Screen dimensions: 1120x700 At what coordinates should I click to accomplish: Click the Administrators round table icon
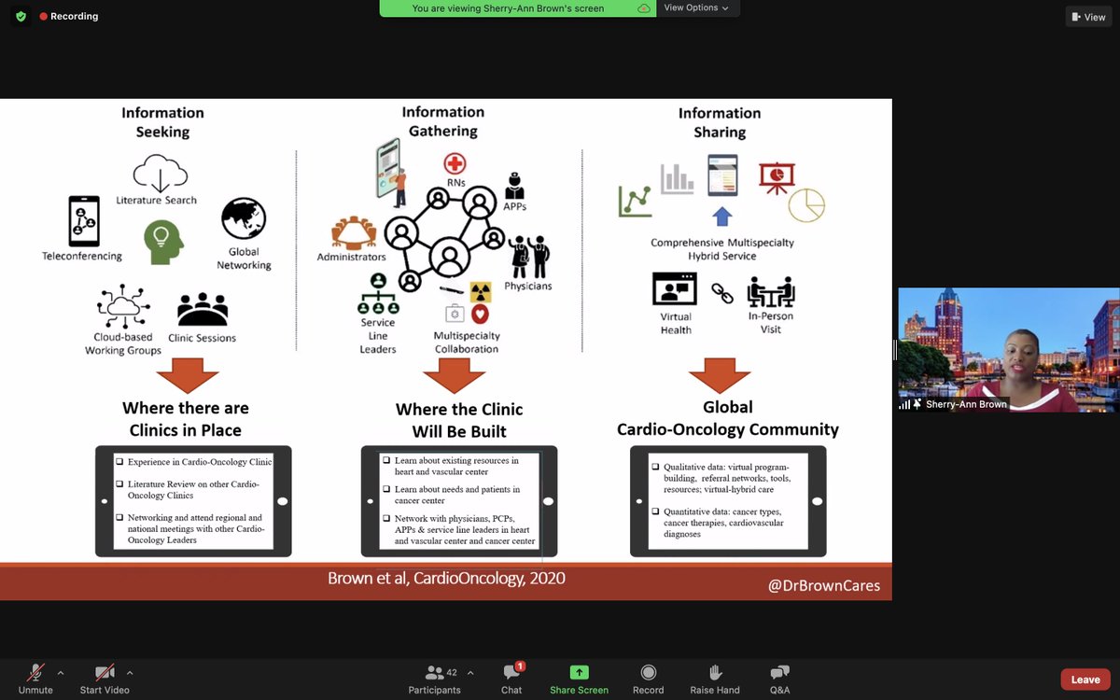(x=353, y=232)
